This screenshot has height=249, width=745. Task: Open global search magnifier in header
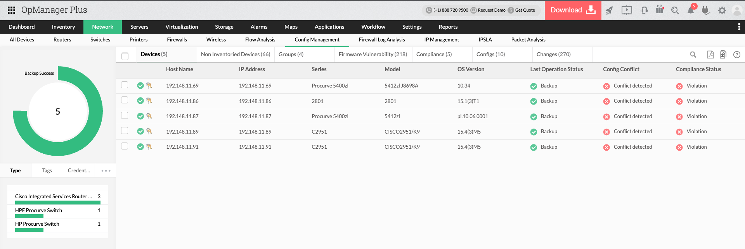point(675,10)
